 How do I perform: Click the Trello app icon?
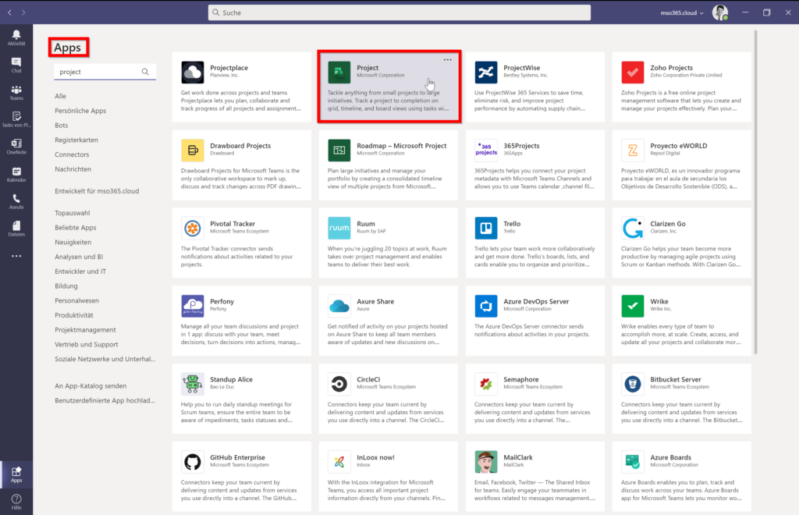485,228
